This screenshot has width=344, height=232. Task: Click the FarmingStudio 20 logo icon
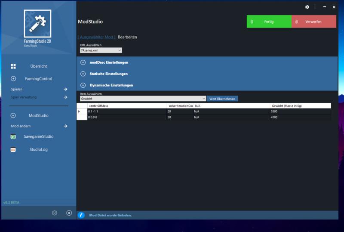tap(38, 23)
